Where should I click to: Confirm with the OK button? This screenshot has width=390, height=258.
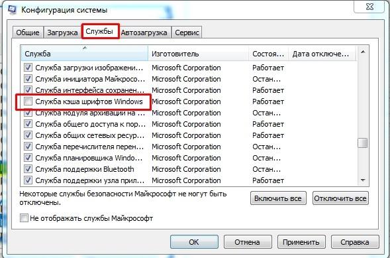pos(194,242)
